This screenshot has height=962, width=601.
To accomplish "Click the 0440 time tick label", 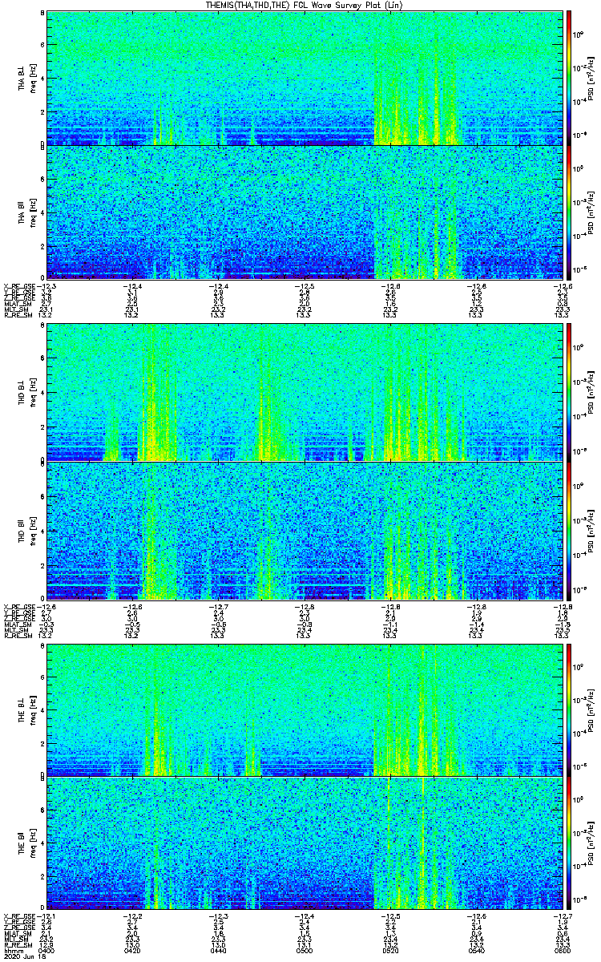I will point(218,950).
